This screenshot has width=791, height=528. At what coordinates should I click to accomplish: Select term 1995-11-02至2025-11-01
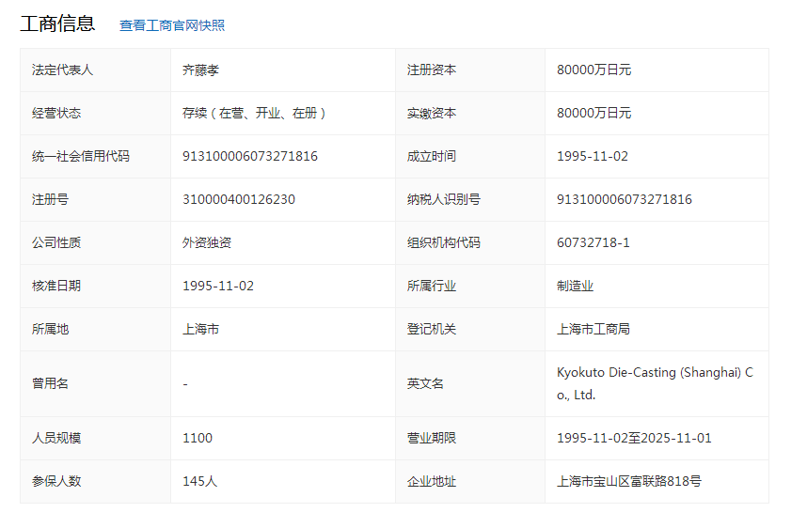(x=634, y=439)
